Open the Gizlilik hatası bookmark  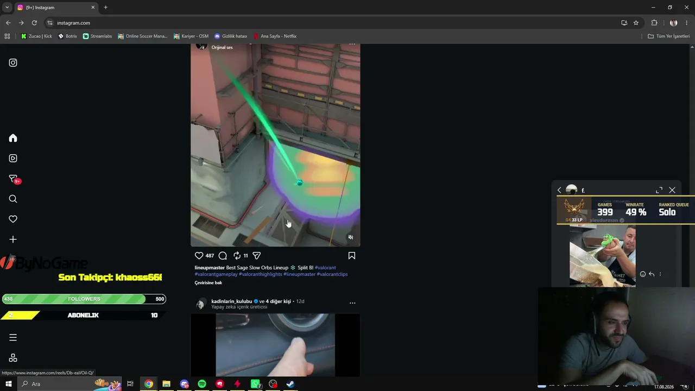(231, 36)
